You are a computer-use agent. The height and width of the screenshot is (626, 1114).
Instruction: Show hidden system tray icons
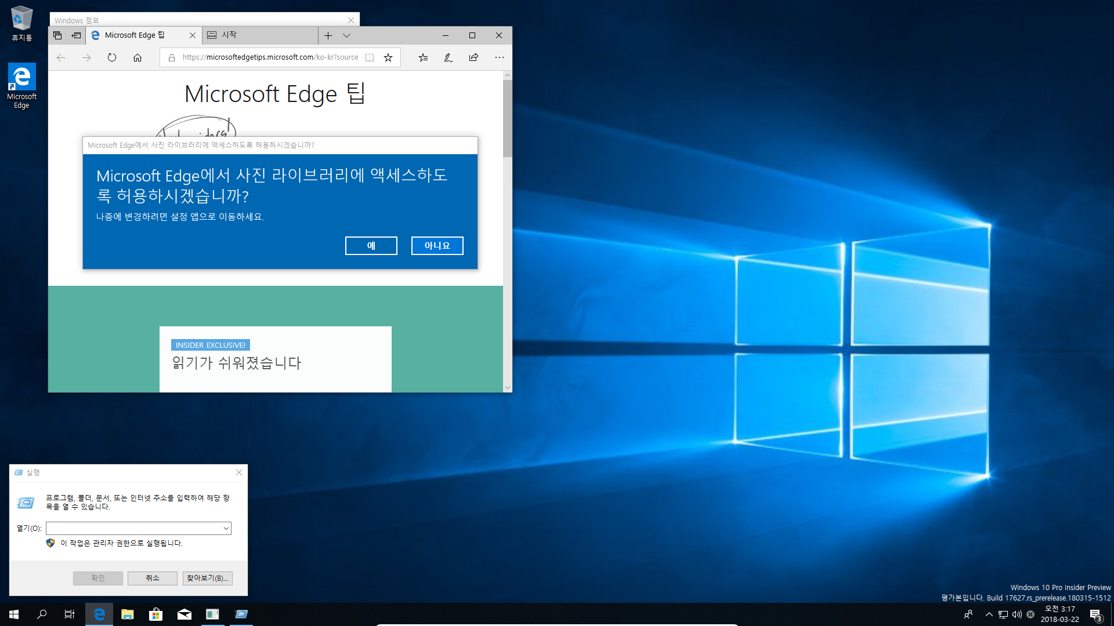pyautogui.click(x=989, y=614)
